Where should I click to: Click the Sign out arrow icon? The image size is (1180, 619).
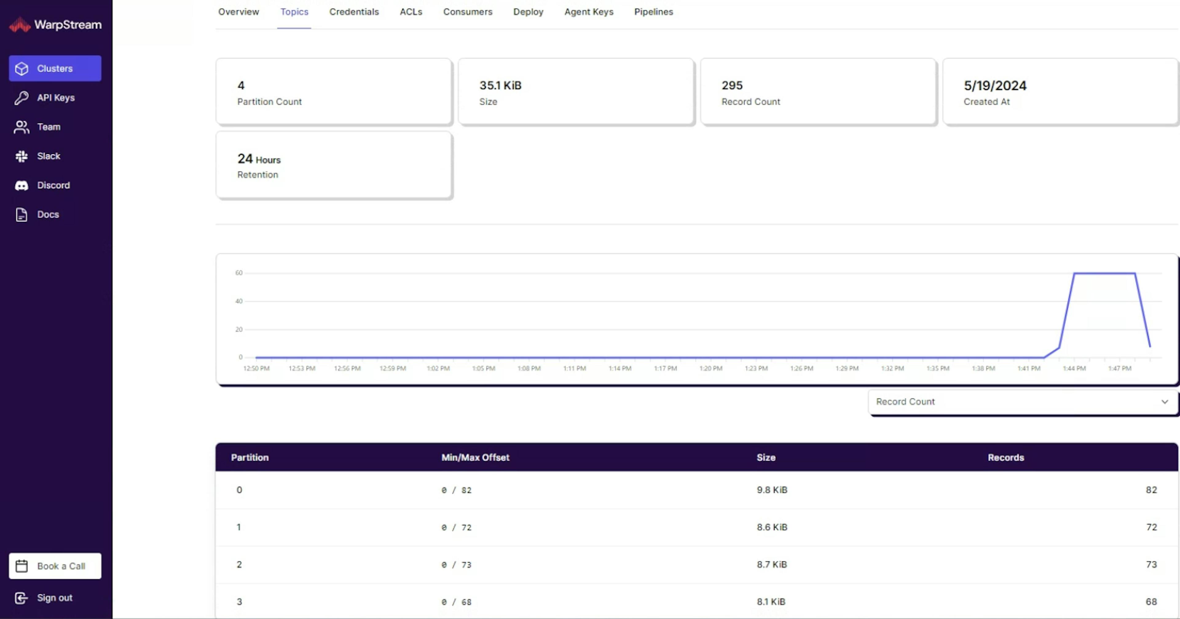click(21, 598)
